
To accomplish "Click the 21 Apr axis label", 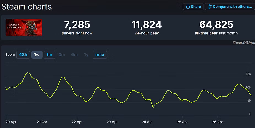I will (42, 122).
